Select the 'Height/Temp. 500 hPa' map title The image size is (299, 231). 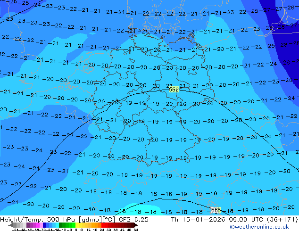tap(39, 220)
